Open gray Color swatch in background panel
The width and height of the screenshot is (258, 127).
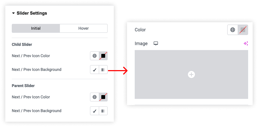243,30
